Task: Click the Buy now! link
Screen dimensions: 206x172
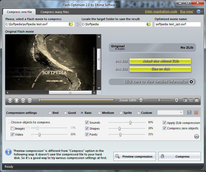Action: (x=187, y=11)
